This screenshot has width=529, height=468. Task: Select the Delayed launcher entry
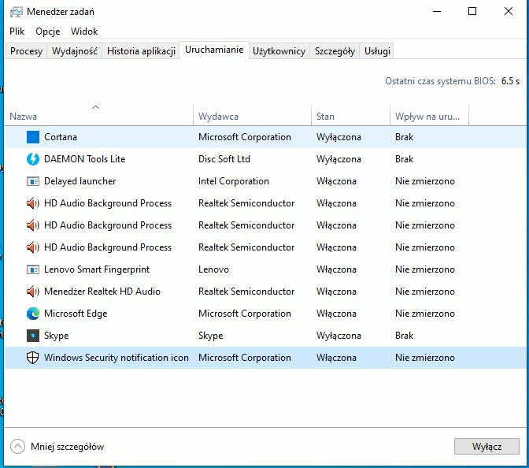(x=80, y=181)
